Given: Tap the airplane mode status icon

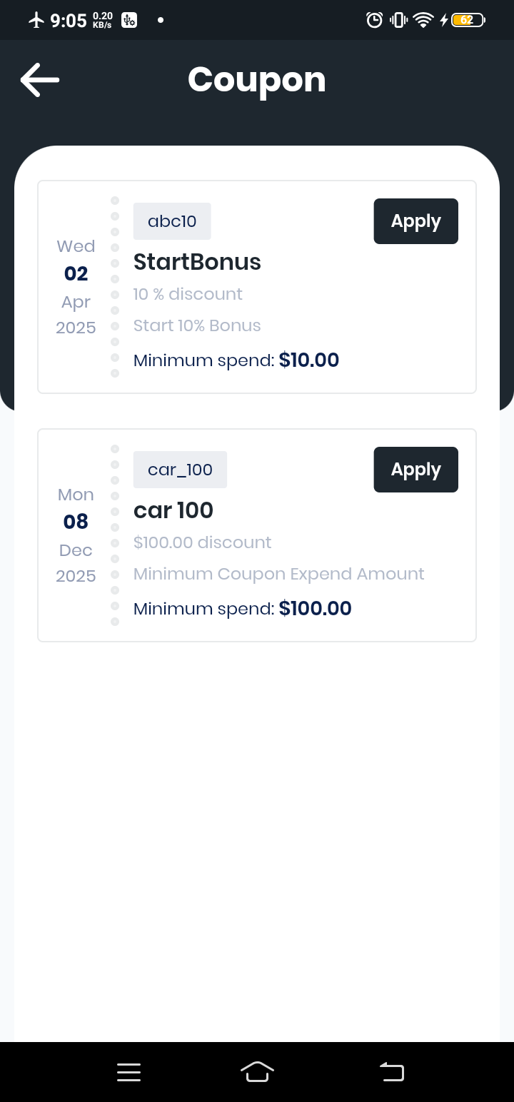Looking at the screenshot, I should 36,20.
